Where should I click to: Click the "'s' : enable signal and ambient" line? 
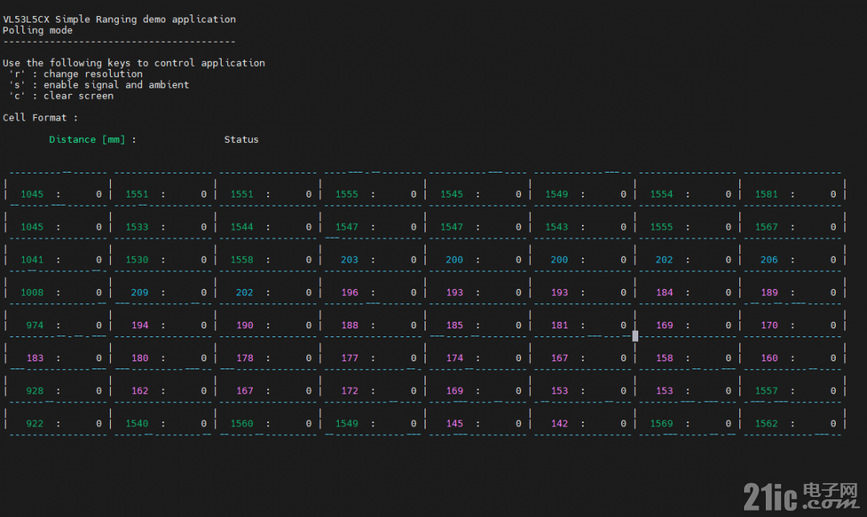[x=99, y=84]
